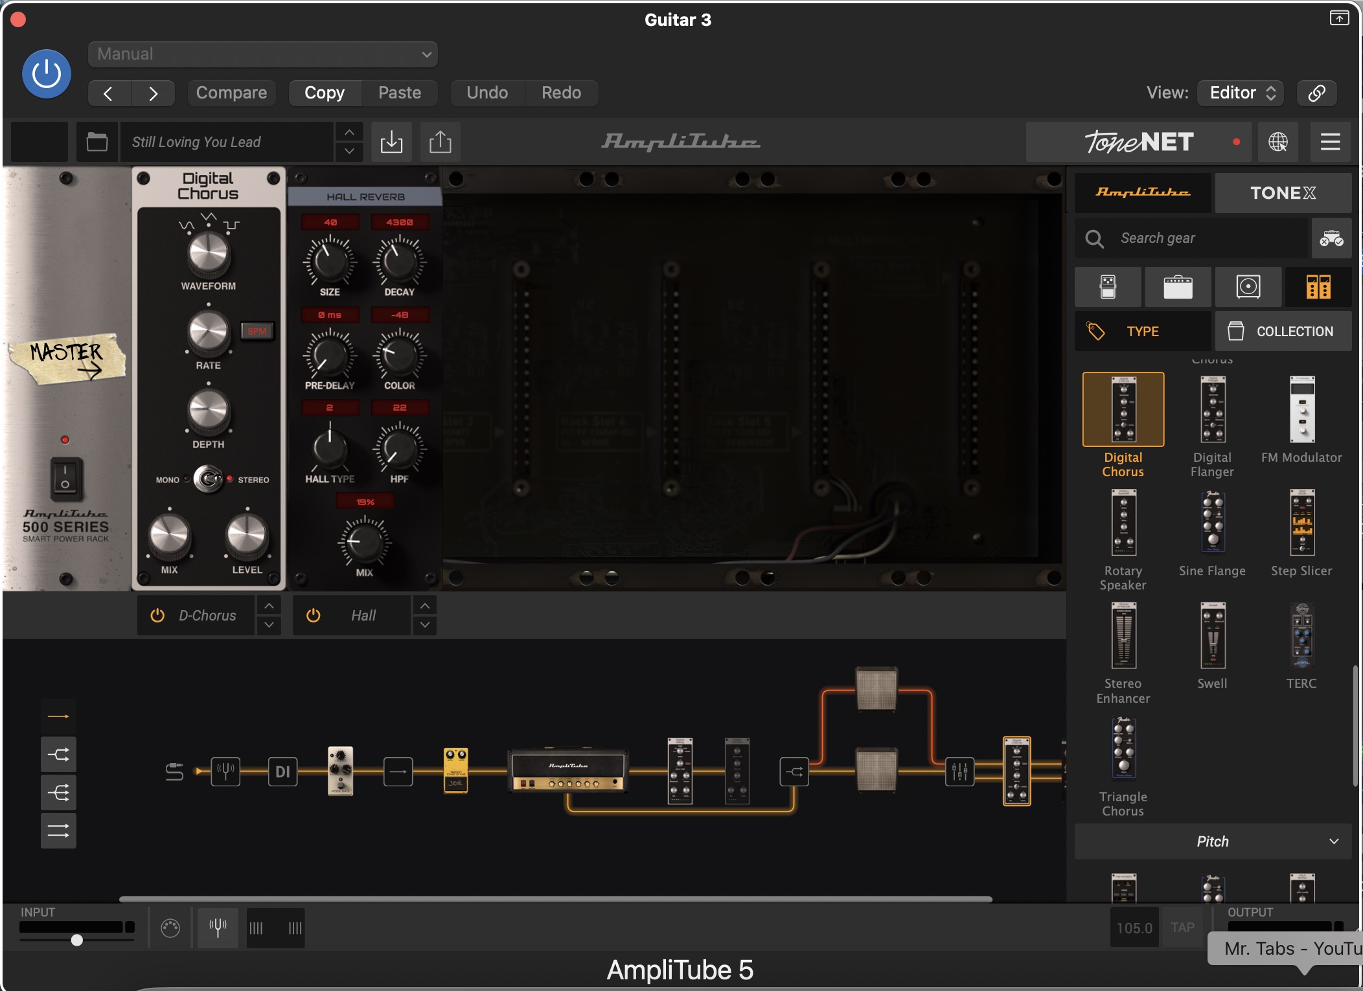Click the custom shop cart icon
This screenshot has width=1363, height=991.
(1332, 238)
